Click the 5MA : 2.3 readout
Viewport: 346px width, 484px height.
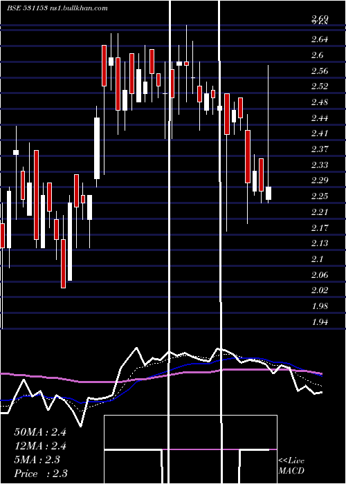pyautogui.click(x=37, y=460)
